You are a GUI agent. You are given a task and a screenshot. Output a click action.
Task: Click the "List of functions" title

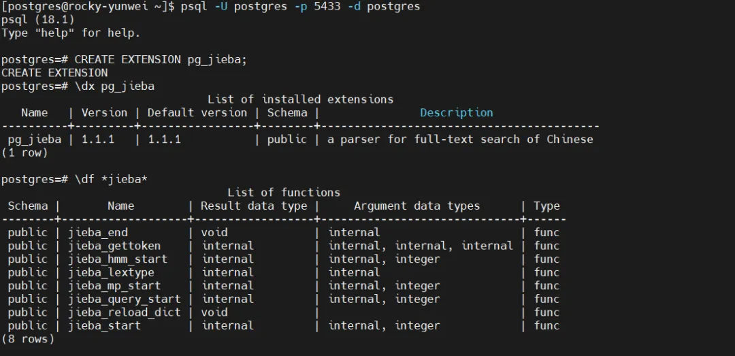point(284,193)
